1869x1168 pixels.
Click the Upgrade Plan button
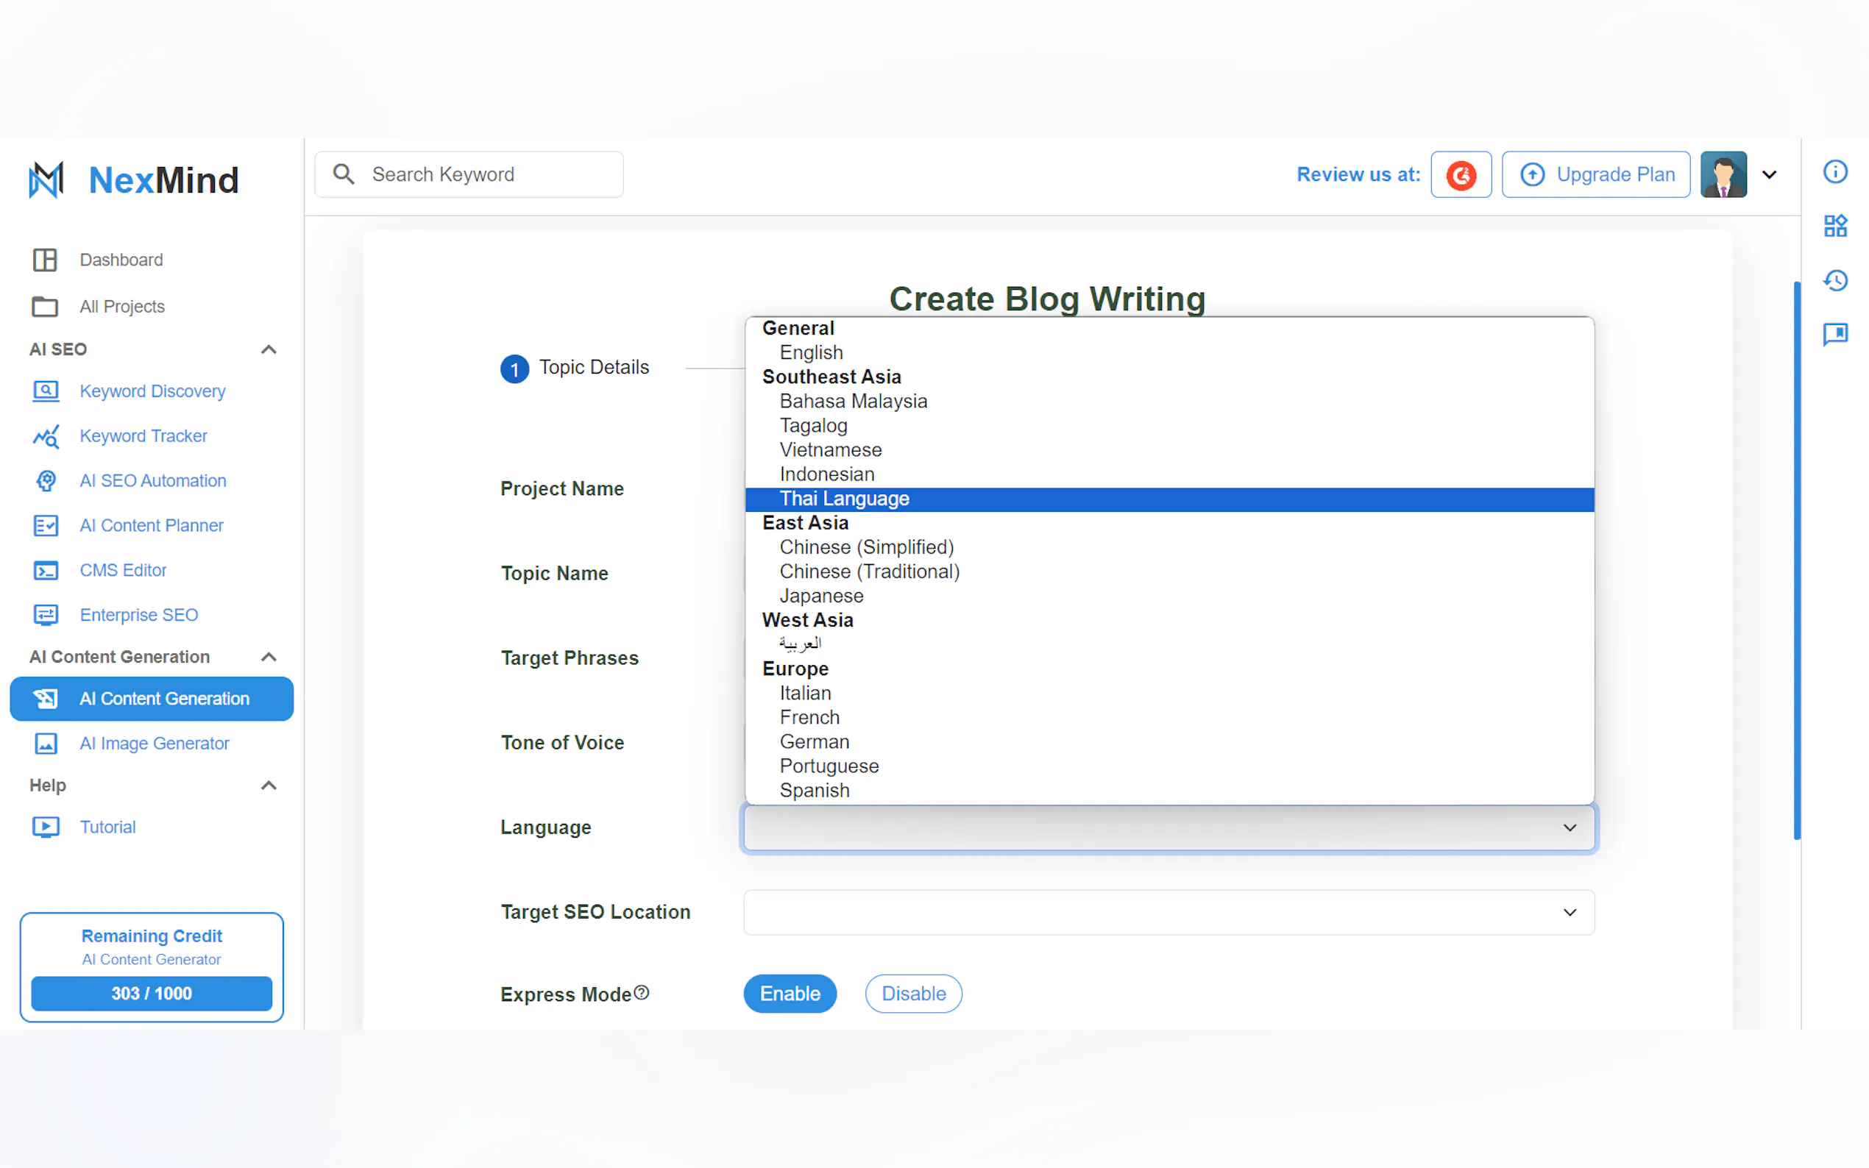tap(1595, 174)
